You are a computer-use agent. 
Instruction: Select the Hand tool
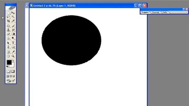pos(8,56)
